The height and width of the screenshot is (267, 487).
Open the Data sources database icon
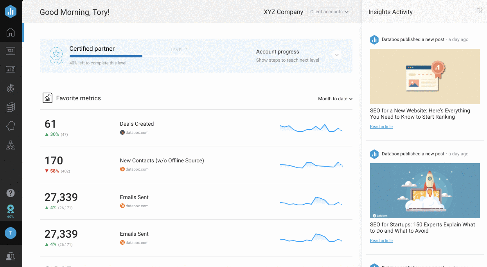pos(11,107)
